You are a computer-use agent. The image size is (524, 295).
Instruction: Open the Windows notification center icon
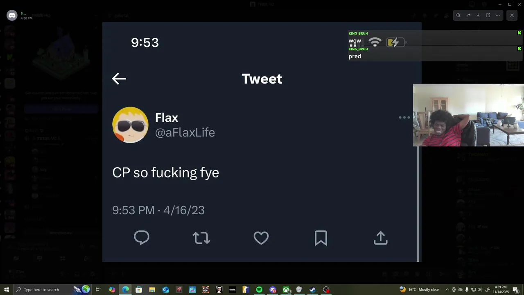[515, 290]
